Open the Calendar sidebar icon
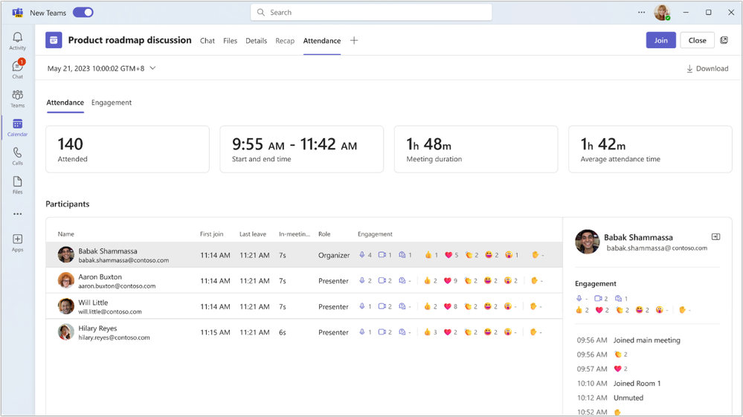The width and height of the screenshot is (743, 417). [18, 127]
